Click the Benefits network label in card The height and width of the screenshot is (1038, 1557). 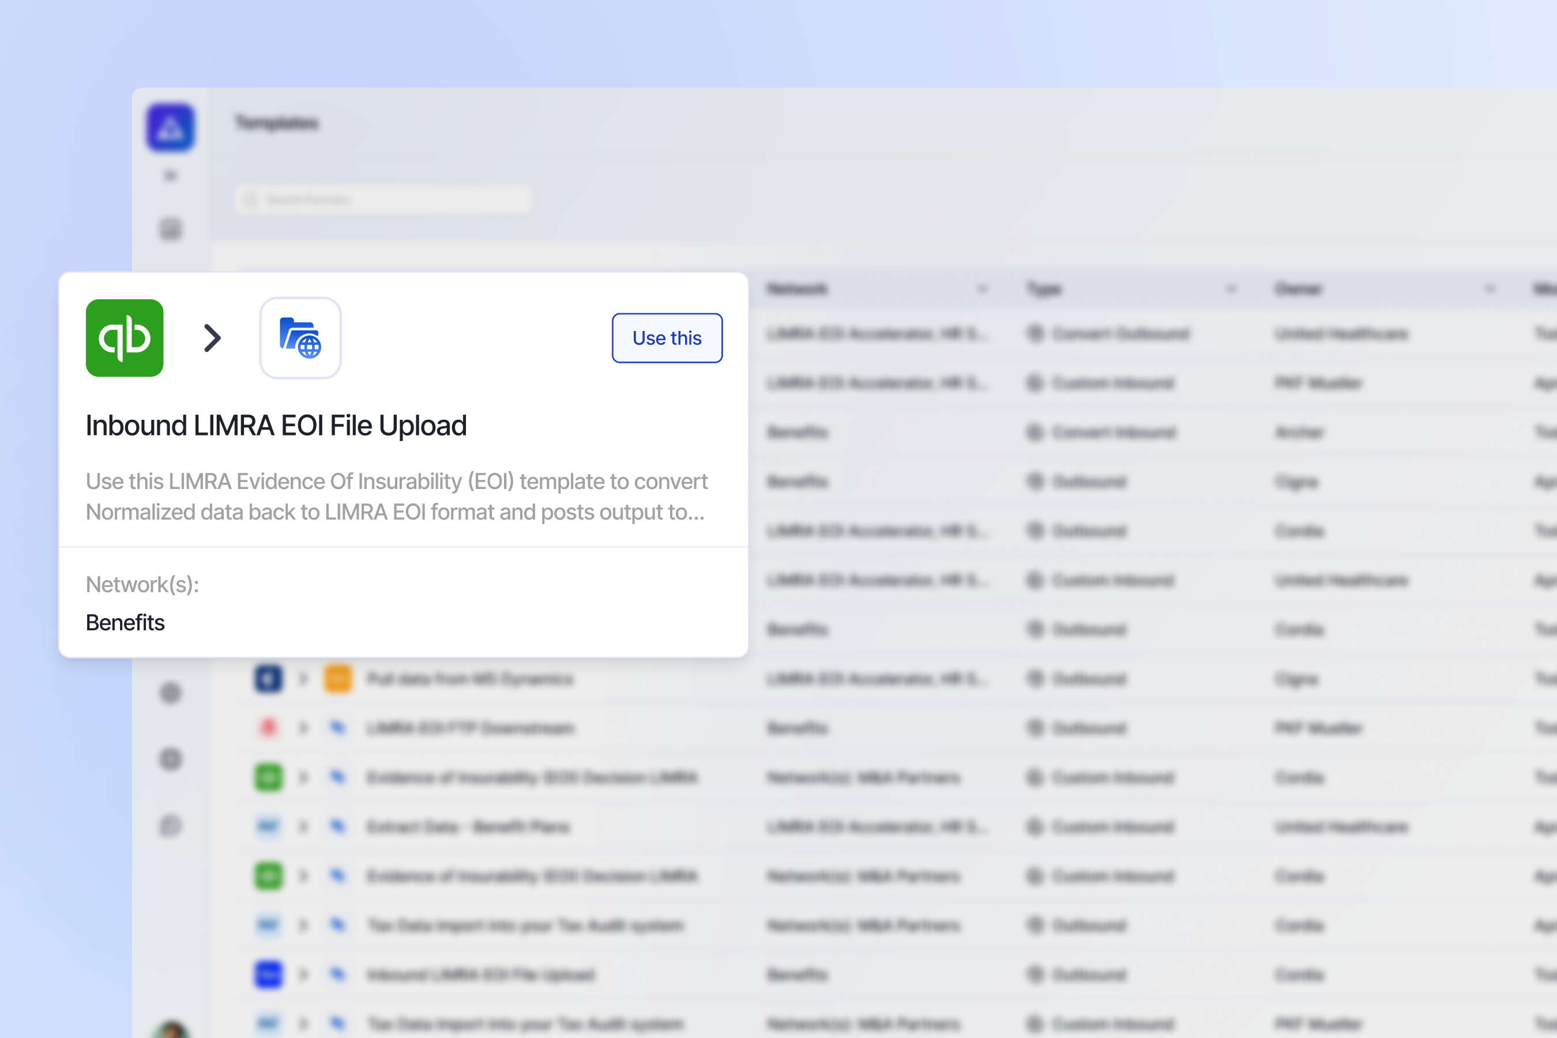(125, 622)
